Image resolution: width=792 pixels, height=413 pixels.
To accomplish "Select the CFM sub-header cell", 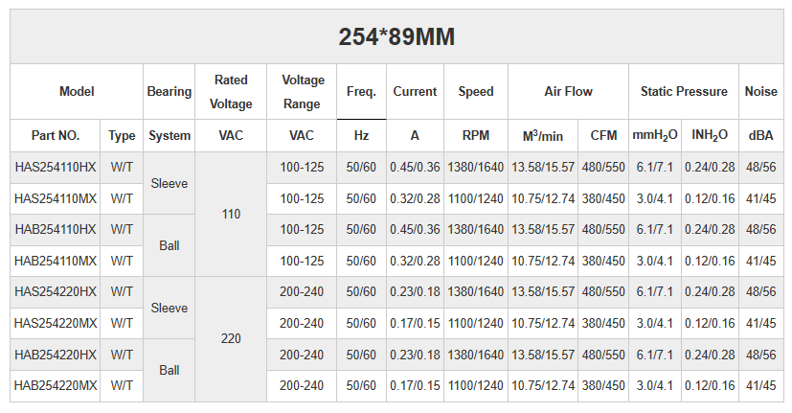I will click(x=603, y=135).
